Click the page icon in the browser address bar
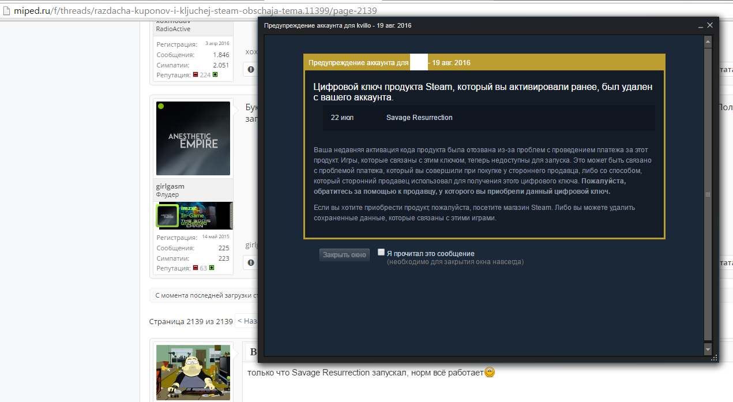This screenshot has width=733, height=402. click(x=5, y=11)
